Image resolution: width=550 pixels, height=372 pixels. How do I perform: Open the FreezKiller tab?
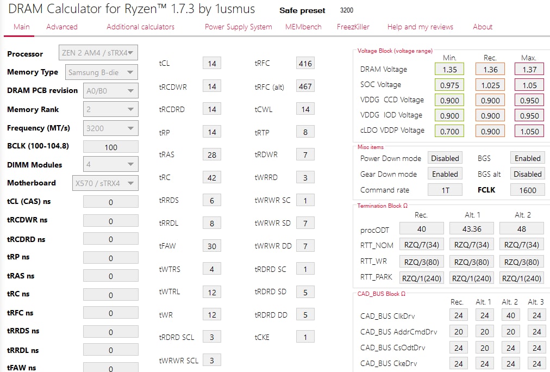pos(353,27)
